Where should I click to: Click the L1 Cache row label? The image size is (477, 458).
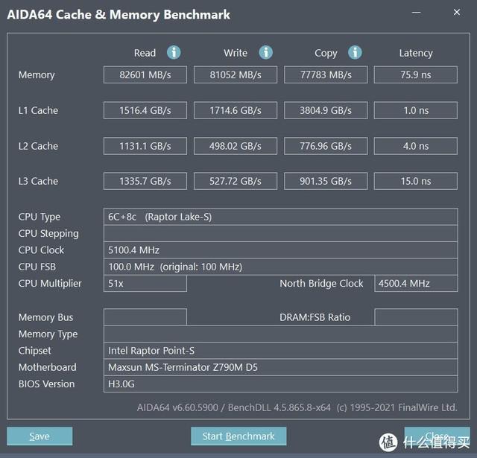pos(38,110)
